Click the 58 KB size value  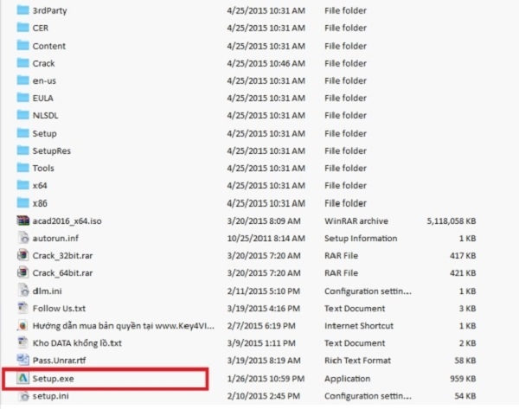pos(465,361)
